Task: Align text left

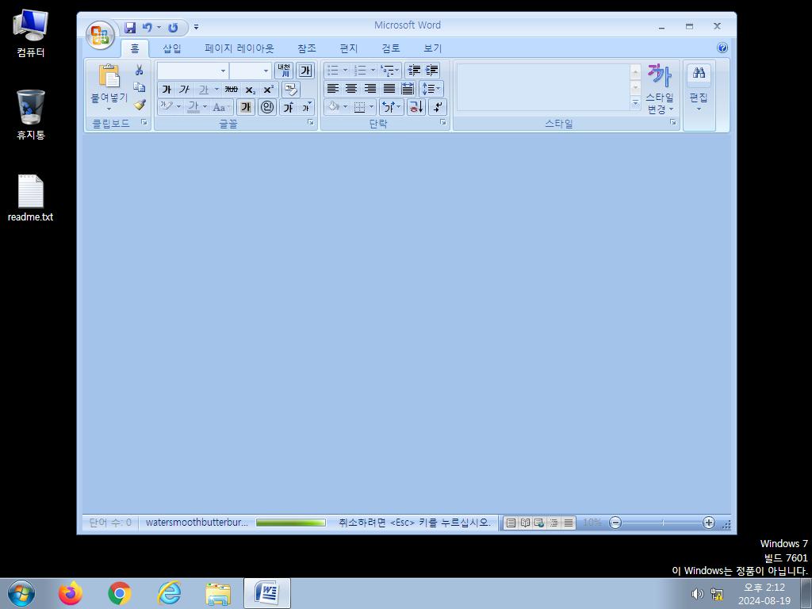Action: point(332,89)
